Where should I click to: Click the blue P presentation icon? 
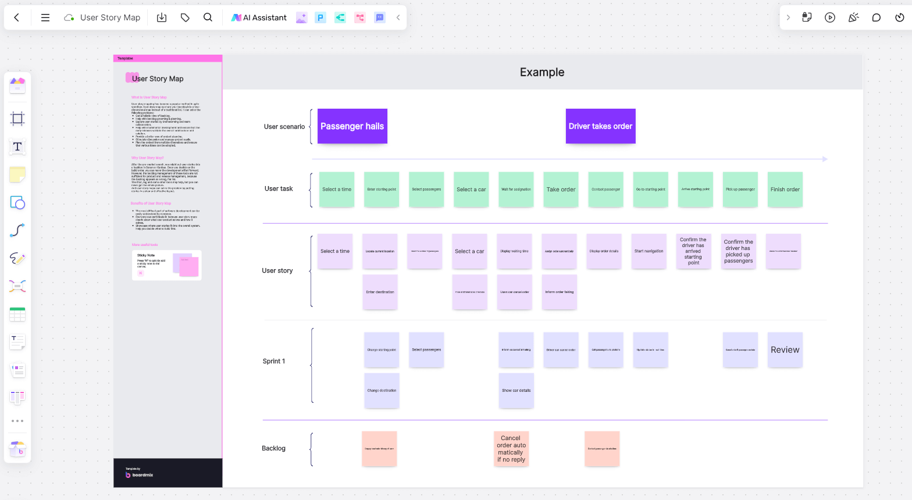click(x=320, y=17)
